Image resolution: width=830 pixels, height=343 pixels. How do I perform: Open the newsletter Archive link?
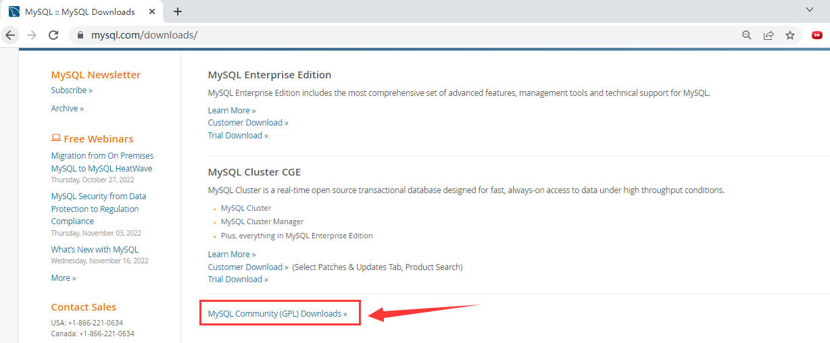pos(67,109)
